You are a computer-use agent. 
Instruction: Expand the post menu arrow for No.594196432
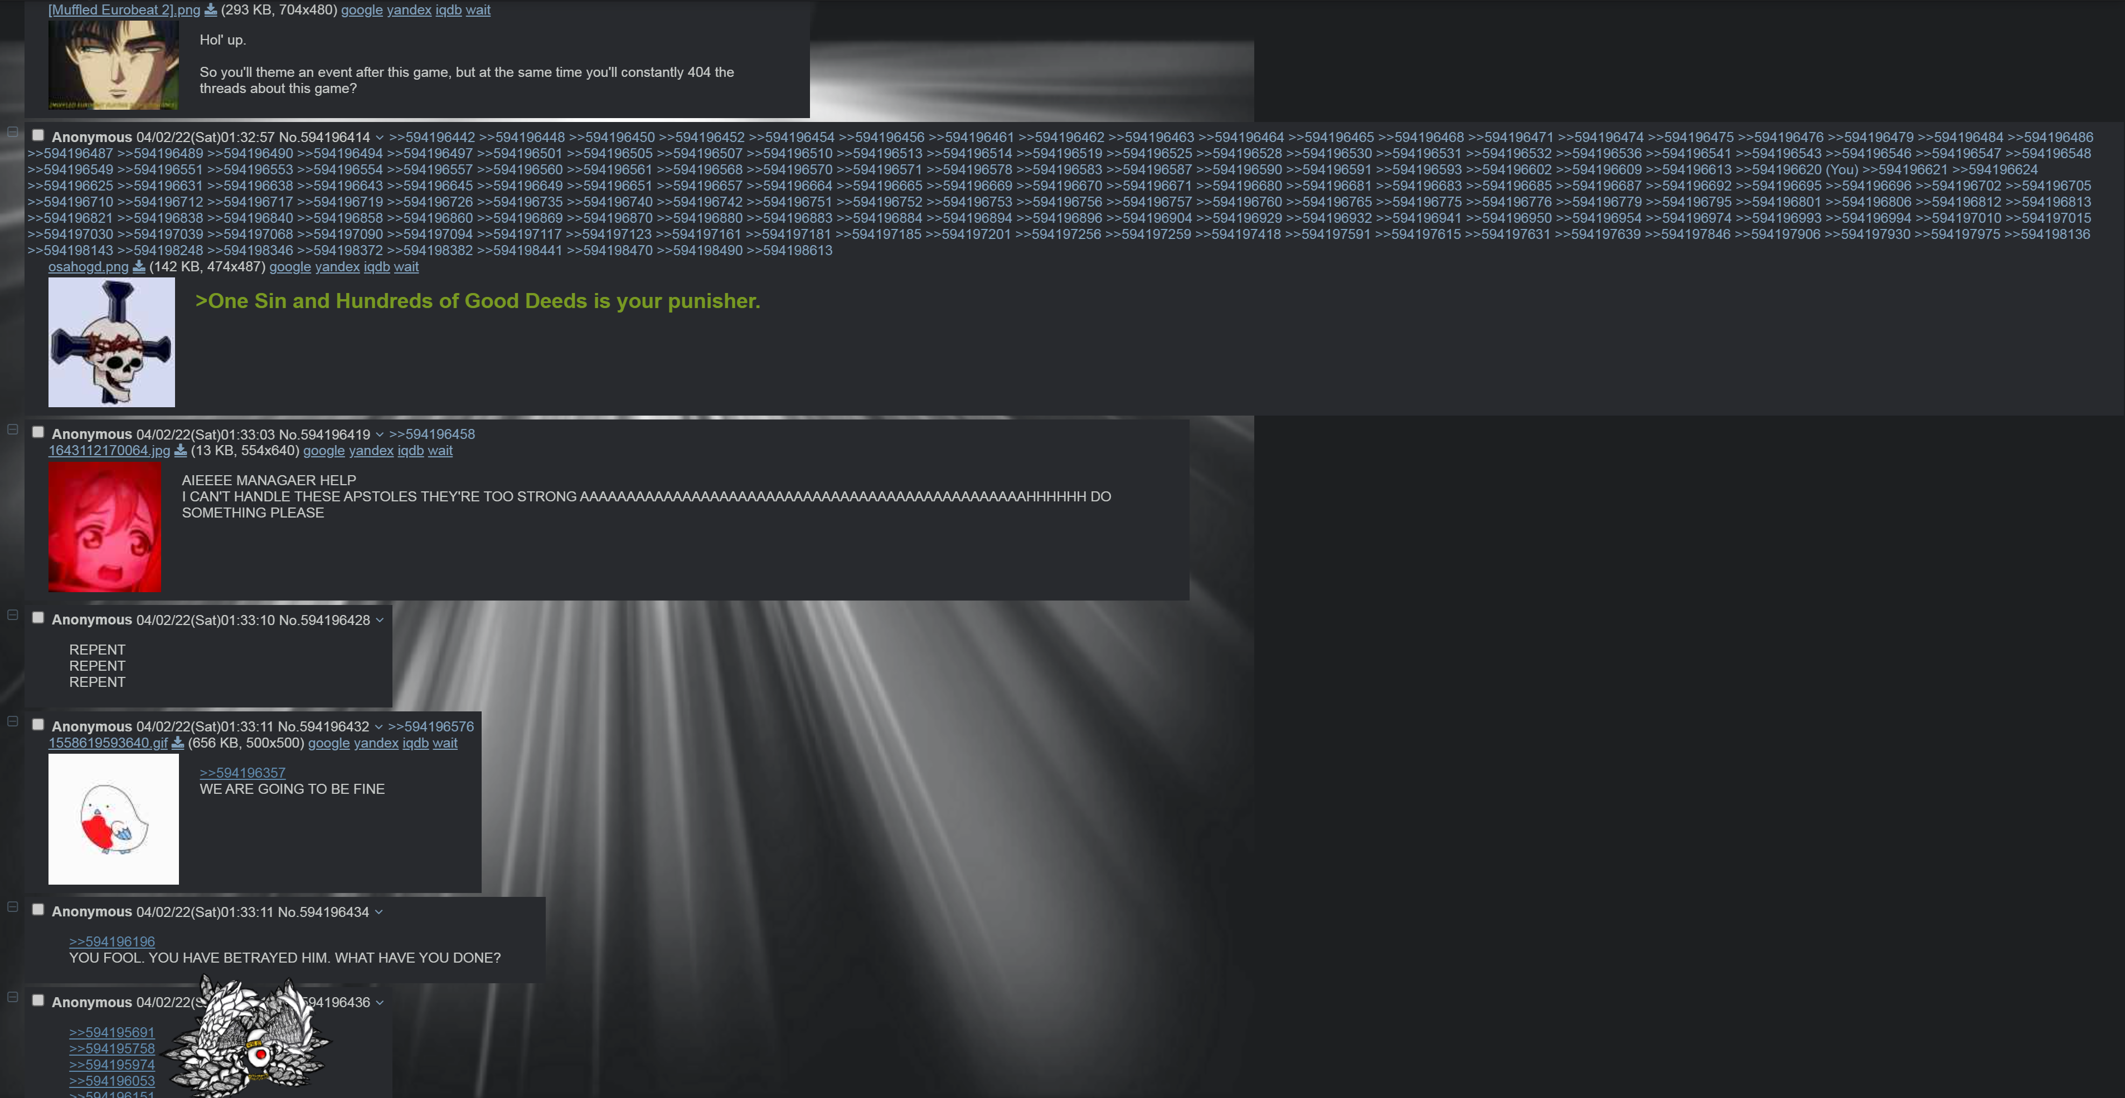coord(379,727)
